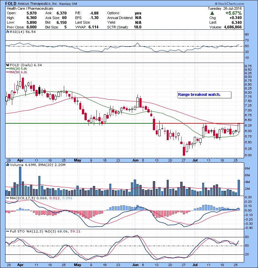Screen dimensions: 258x268
Task: Click the Bid Size 5 value
Action: pos(65,27)
